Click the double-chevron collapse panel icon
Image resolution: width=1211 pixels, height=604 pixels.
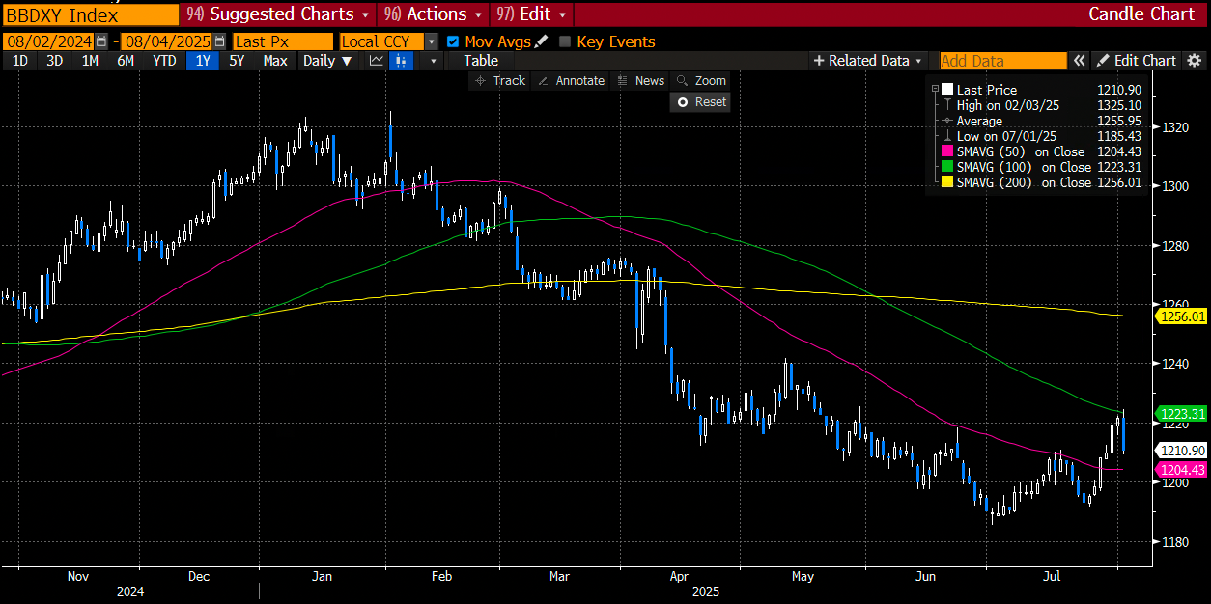tap(1079, 61)
